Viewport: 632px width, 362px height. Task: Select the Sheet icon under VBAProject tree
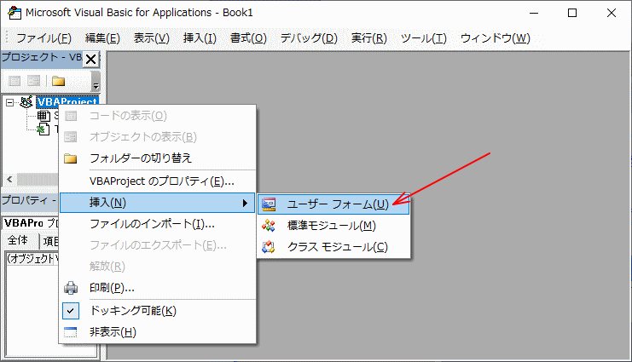[x=43, y=116]
